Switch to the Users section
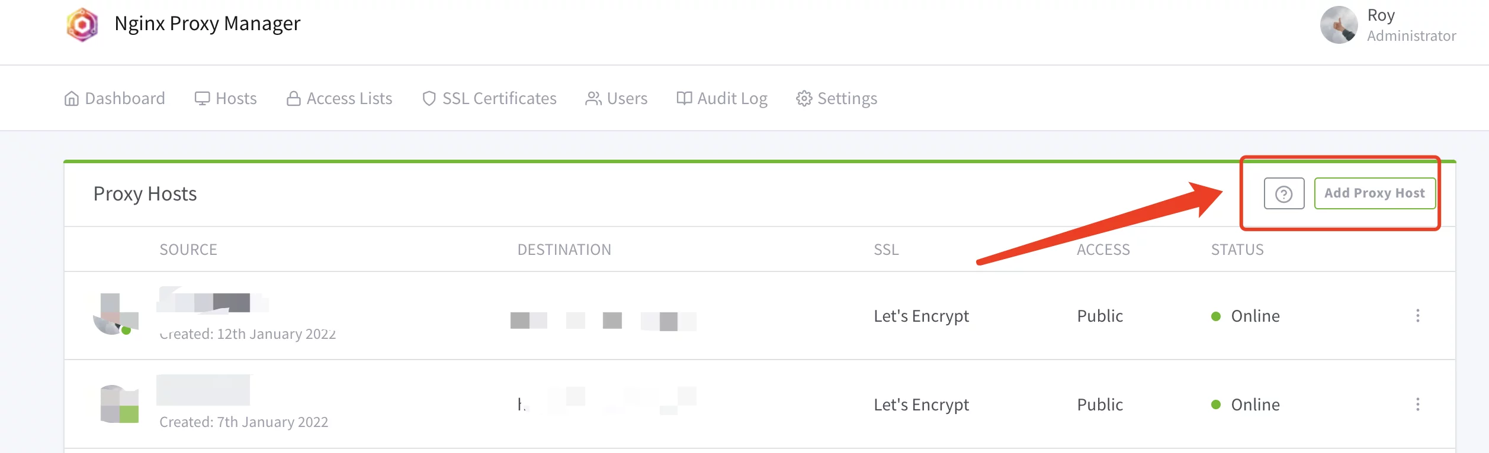Screen dimensions: 1489x453 point(617,98)
